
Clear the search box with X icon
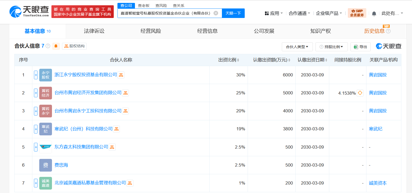pos(216,13)
